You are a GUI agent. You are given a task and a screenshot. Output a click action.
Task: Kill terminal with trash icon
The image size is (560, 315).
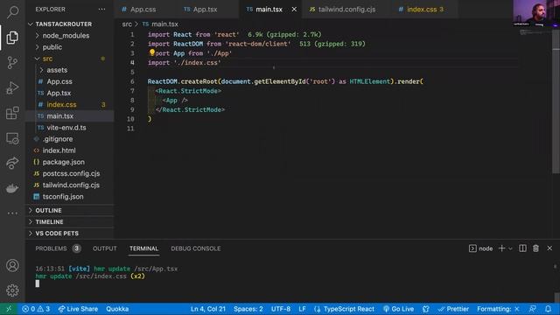tap(535, 248)
